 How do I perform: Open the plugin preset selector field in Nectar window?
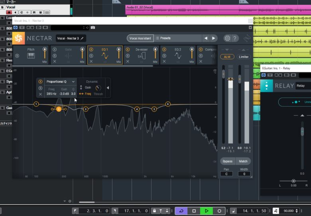point(68,27)
